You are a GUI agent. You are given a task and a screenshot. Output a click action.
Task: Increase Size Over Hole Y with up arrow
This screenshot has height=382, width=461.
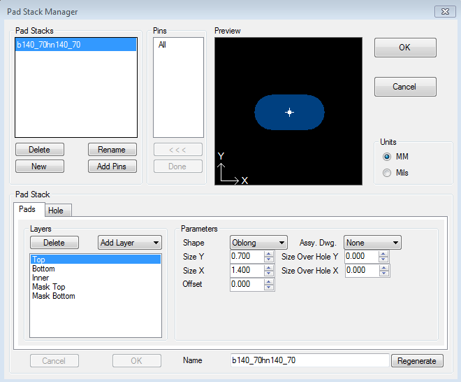point(383,253)
